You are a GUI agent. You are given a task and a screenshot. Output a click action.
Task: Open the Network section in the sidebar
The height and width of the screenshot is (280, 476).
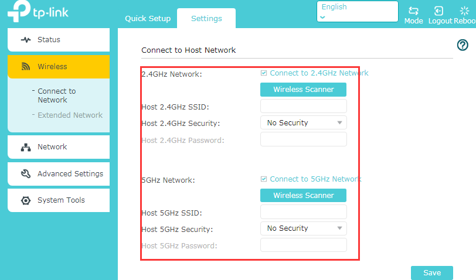tap(52, 147)
